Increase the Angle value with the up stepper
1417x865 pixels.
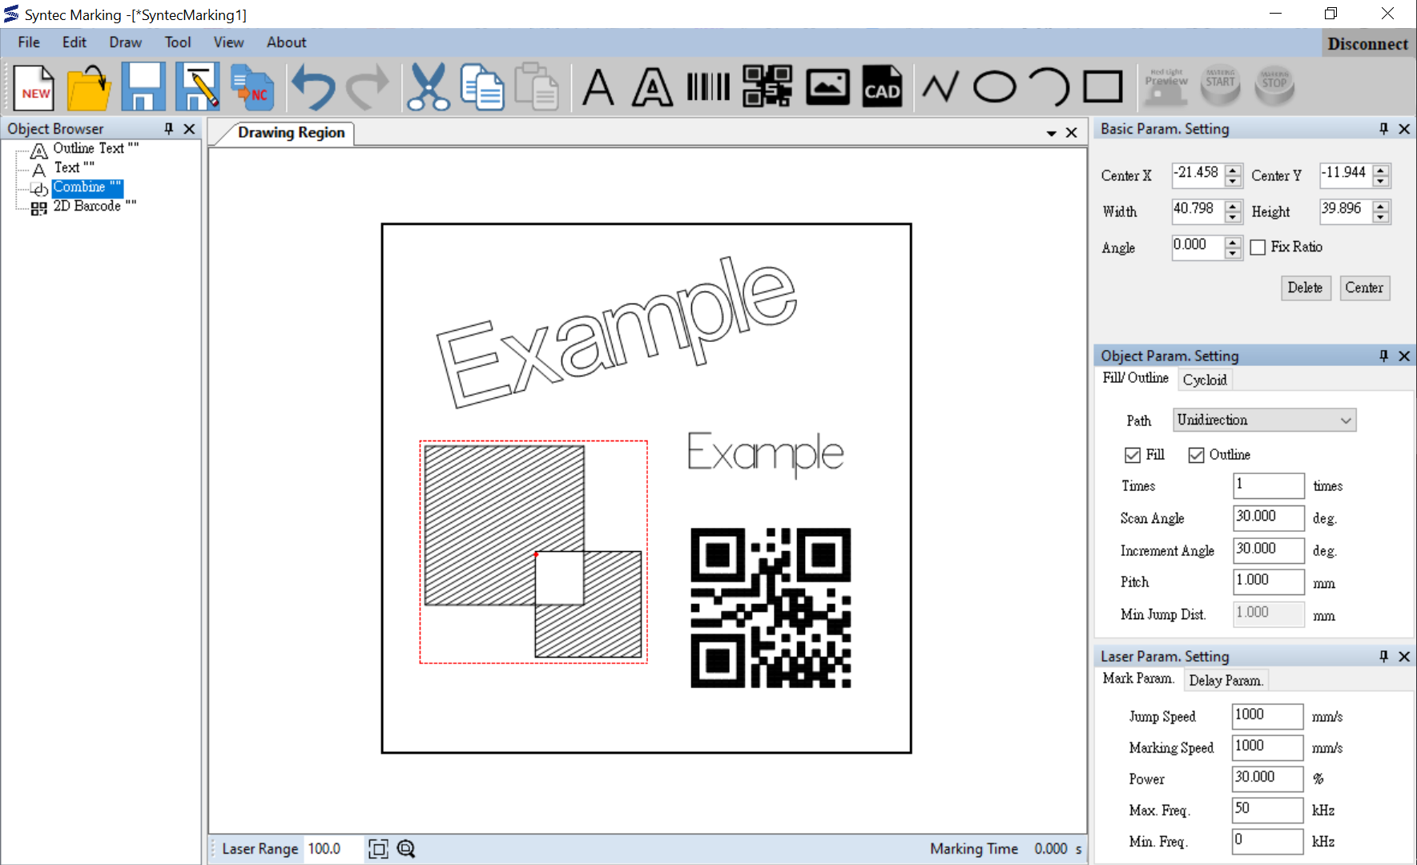click(1233, 242)
